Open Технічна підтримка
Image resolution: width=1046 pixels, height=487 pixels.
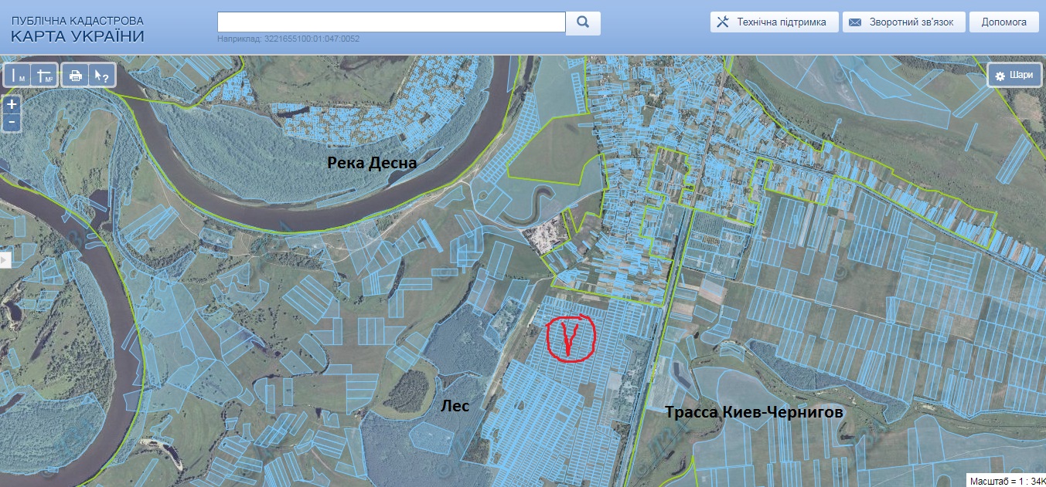pos(774,22)
